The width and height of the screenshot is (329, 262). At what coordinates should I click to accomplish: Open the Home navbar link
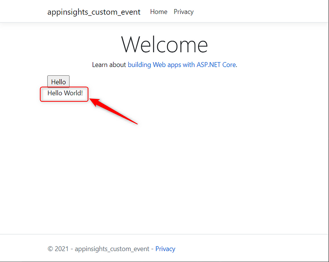(x=158, y=12)
